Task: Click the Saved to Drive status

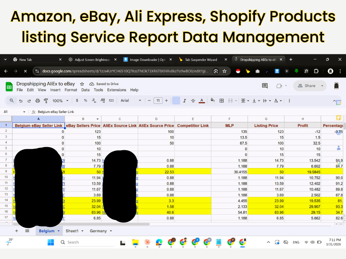Action: point(104,84)
